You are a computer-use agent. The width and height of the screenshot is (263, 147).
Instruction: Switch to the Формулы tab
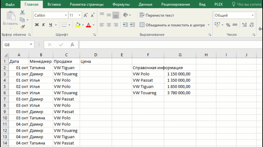pyautogui.click(x=121, y=4)
